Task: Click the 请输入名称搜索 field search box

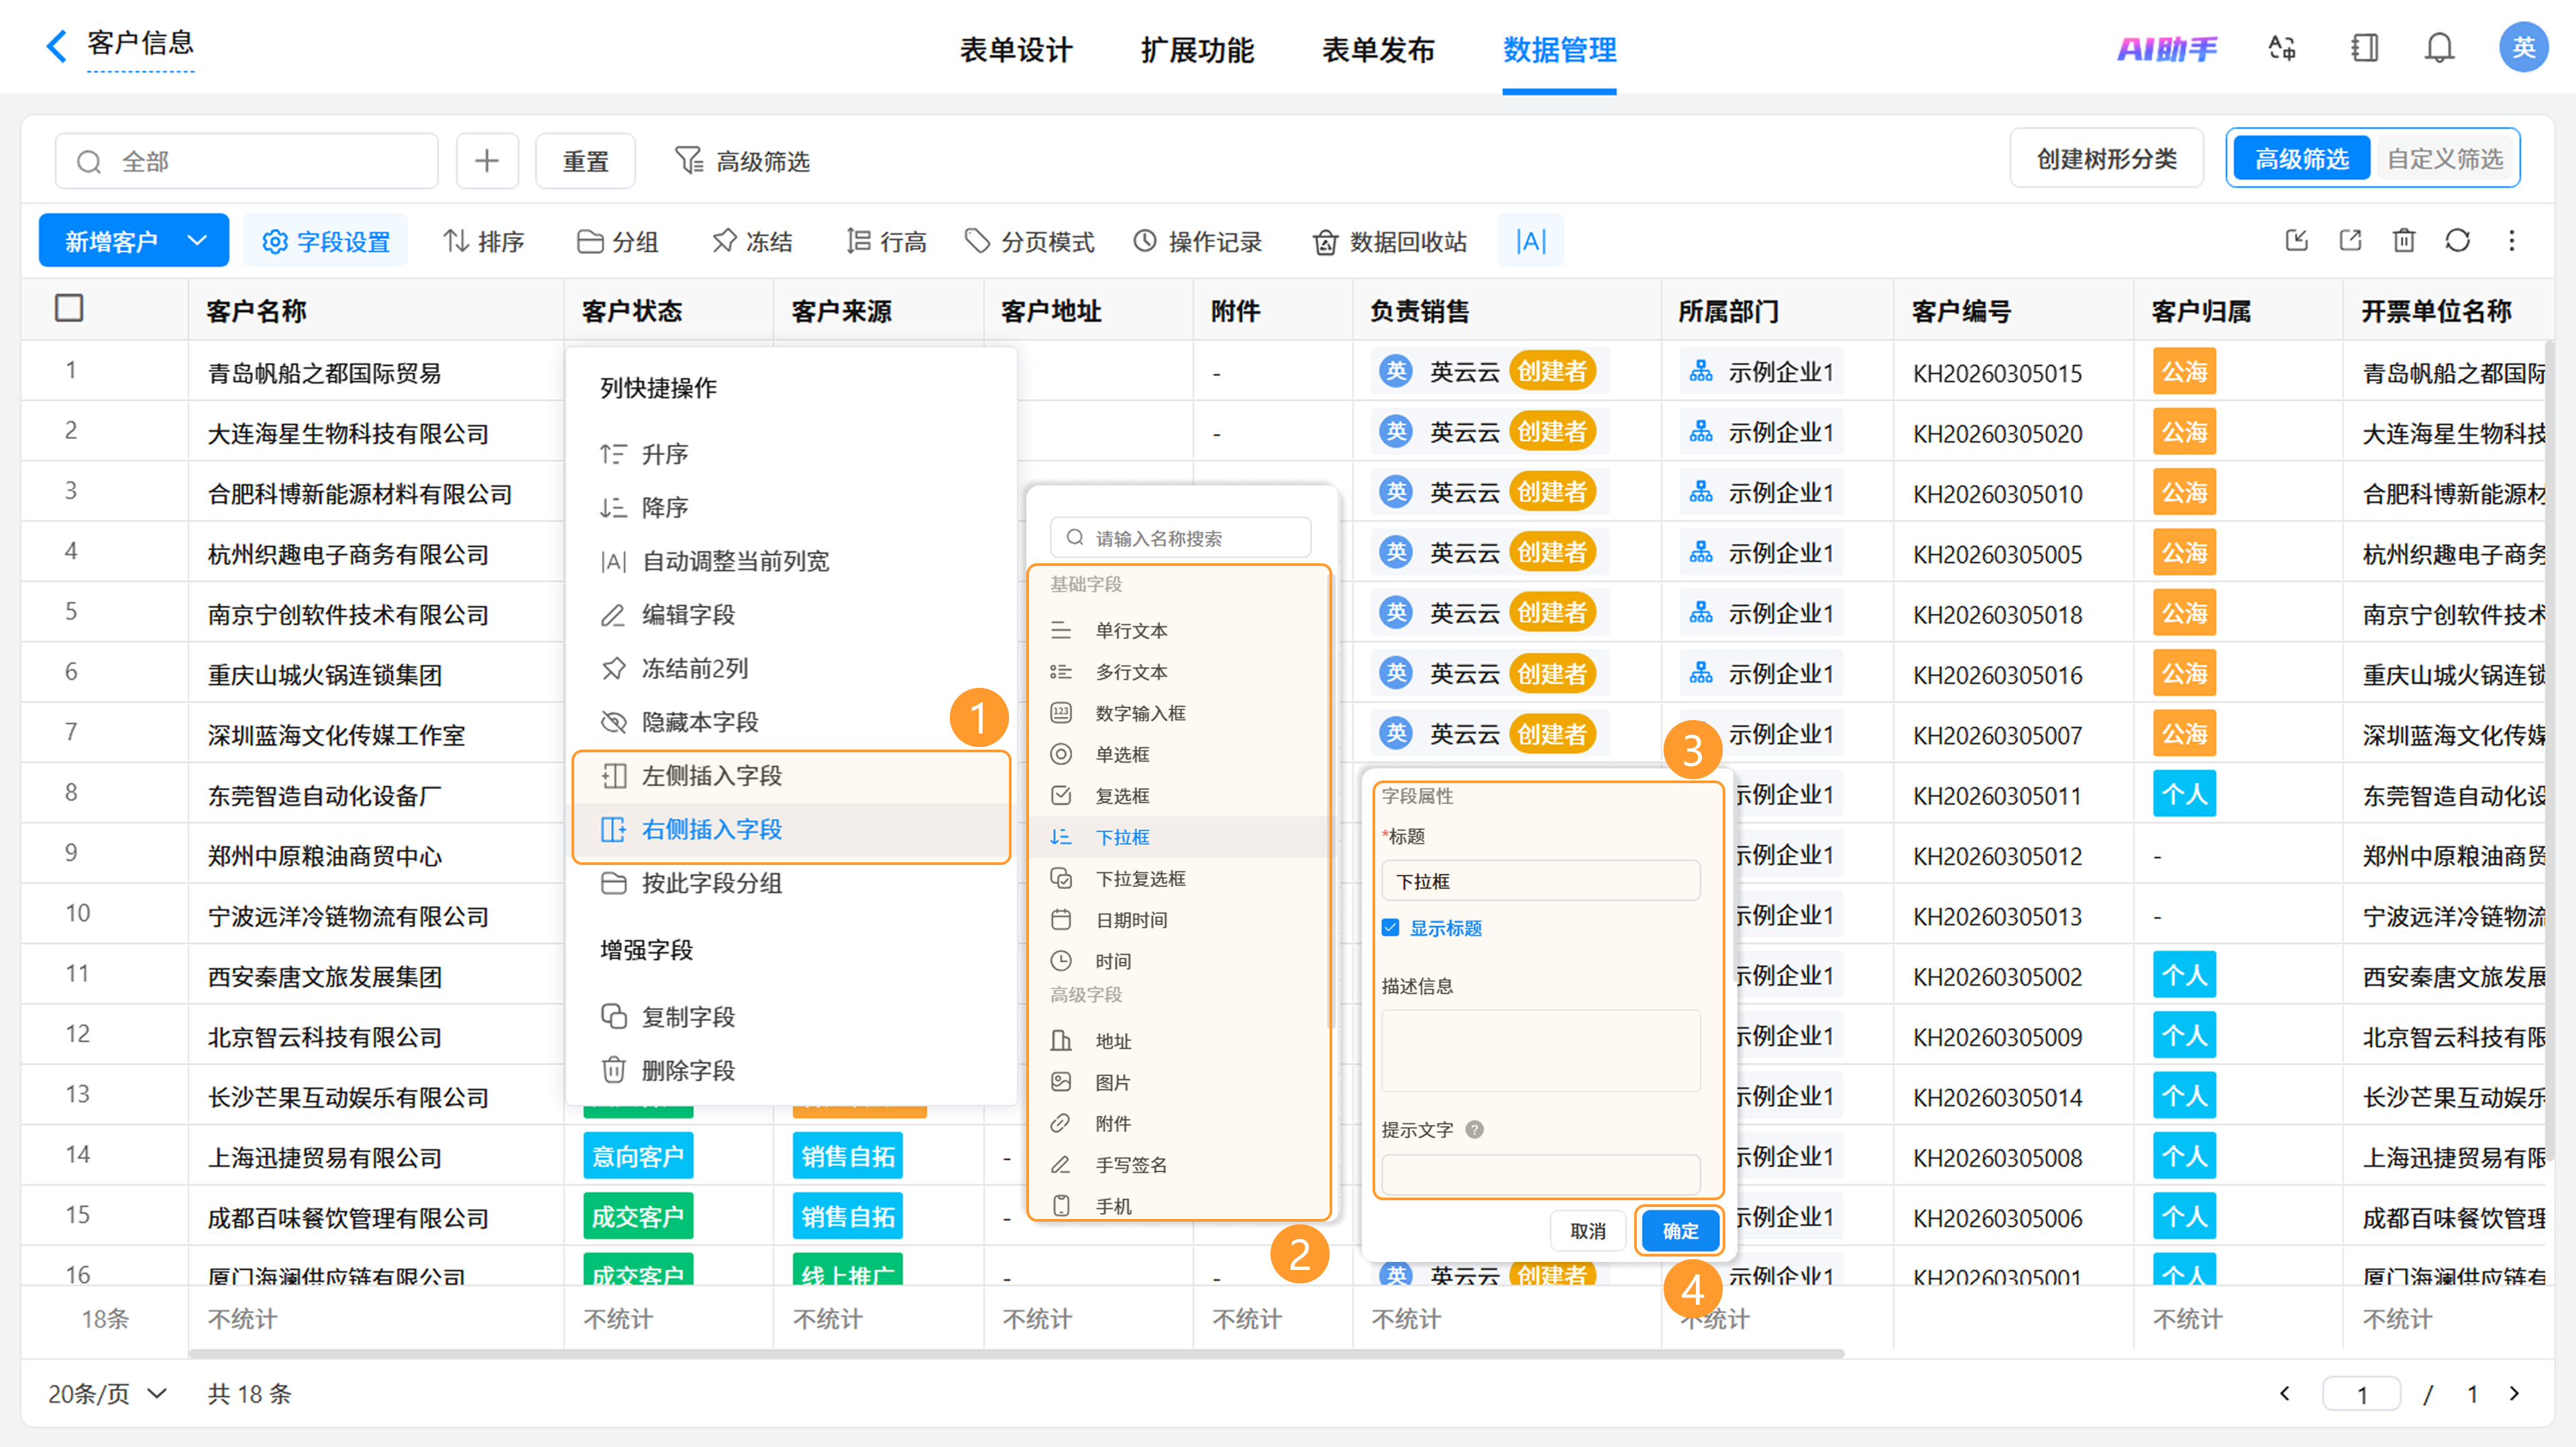Action: pyautogui.click(x=1180, y=538)
